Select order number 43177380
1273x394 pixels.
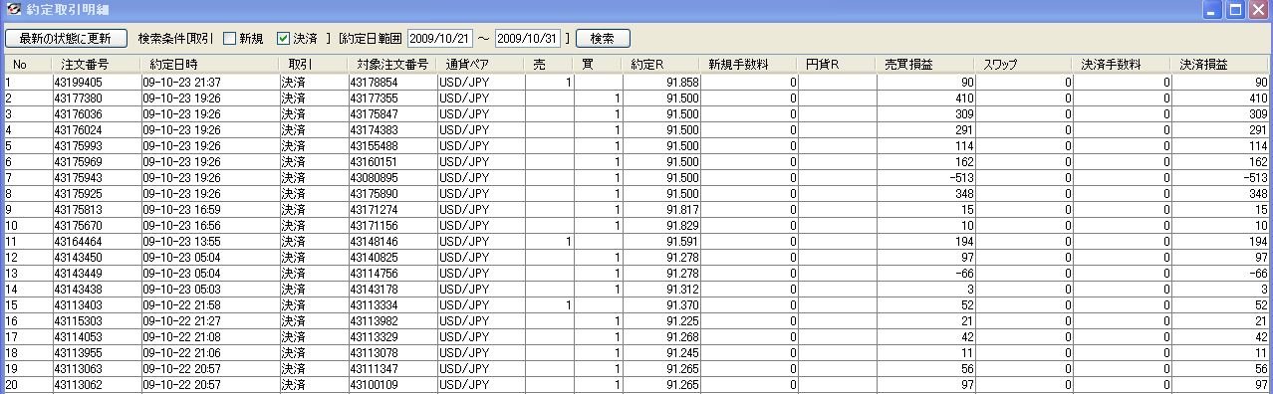click(79, 98)
